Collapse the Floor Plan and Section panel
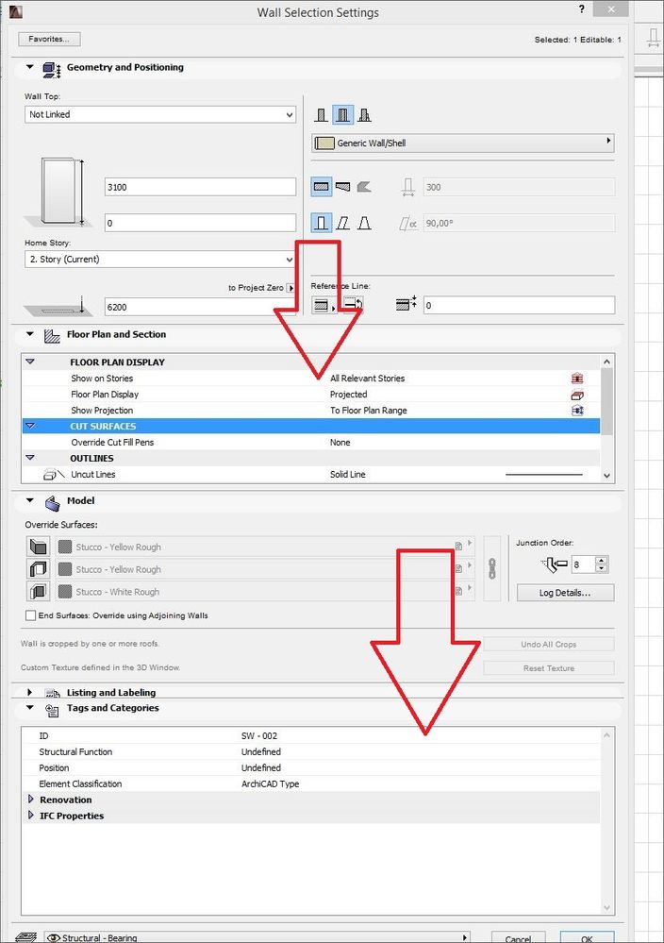Image resolution: width=664 pixels, height=943 pixels. point(29,334)
